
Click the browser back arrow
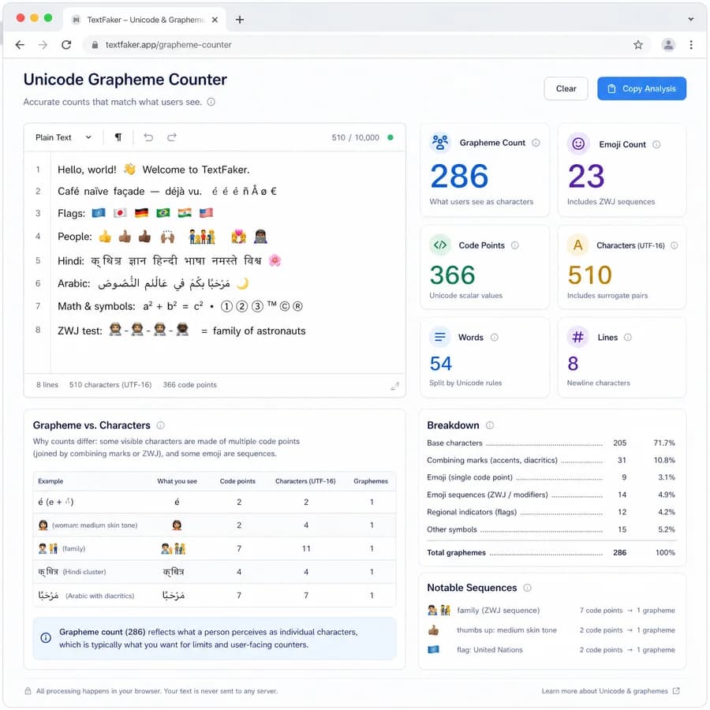coord(20,45)
